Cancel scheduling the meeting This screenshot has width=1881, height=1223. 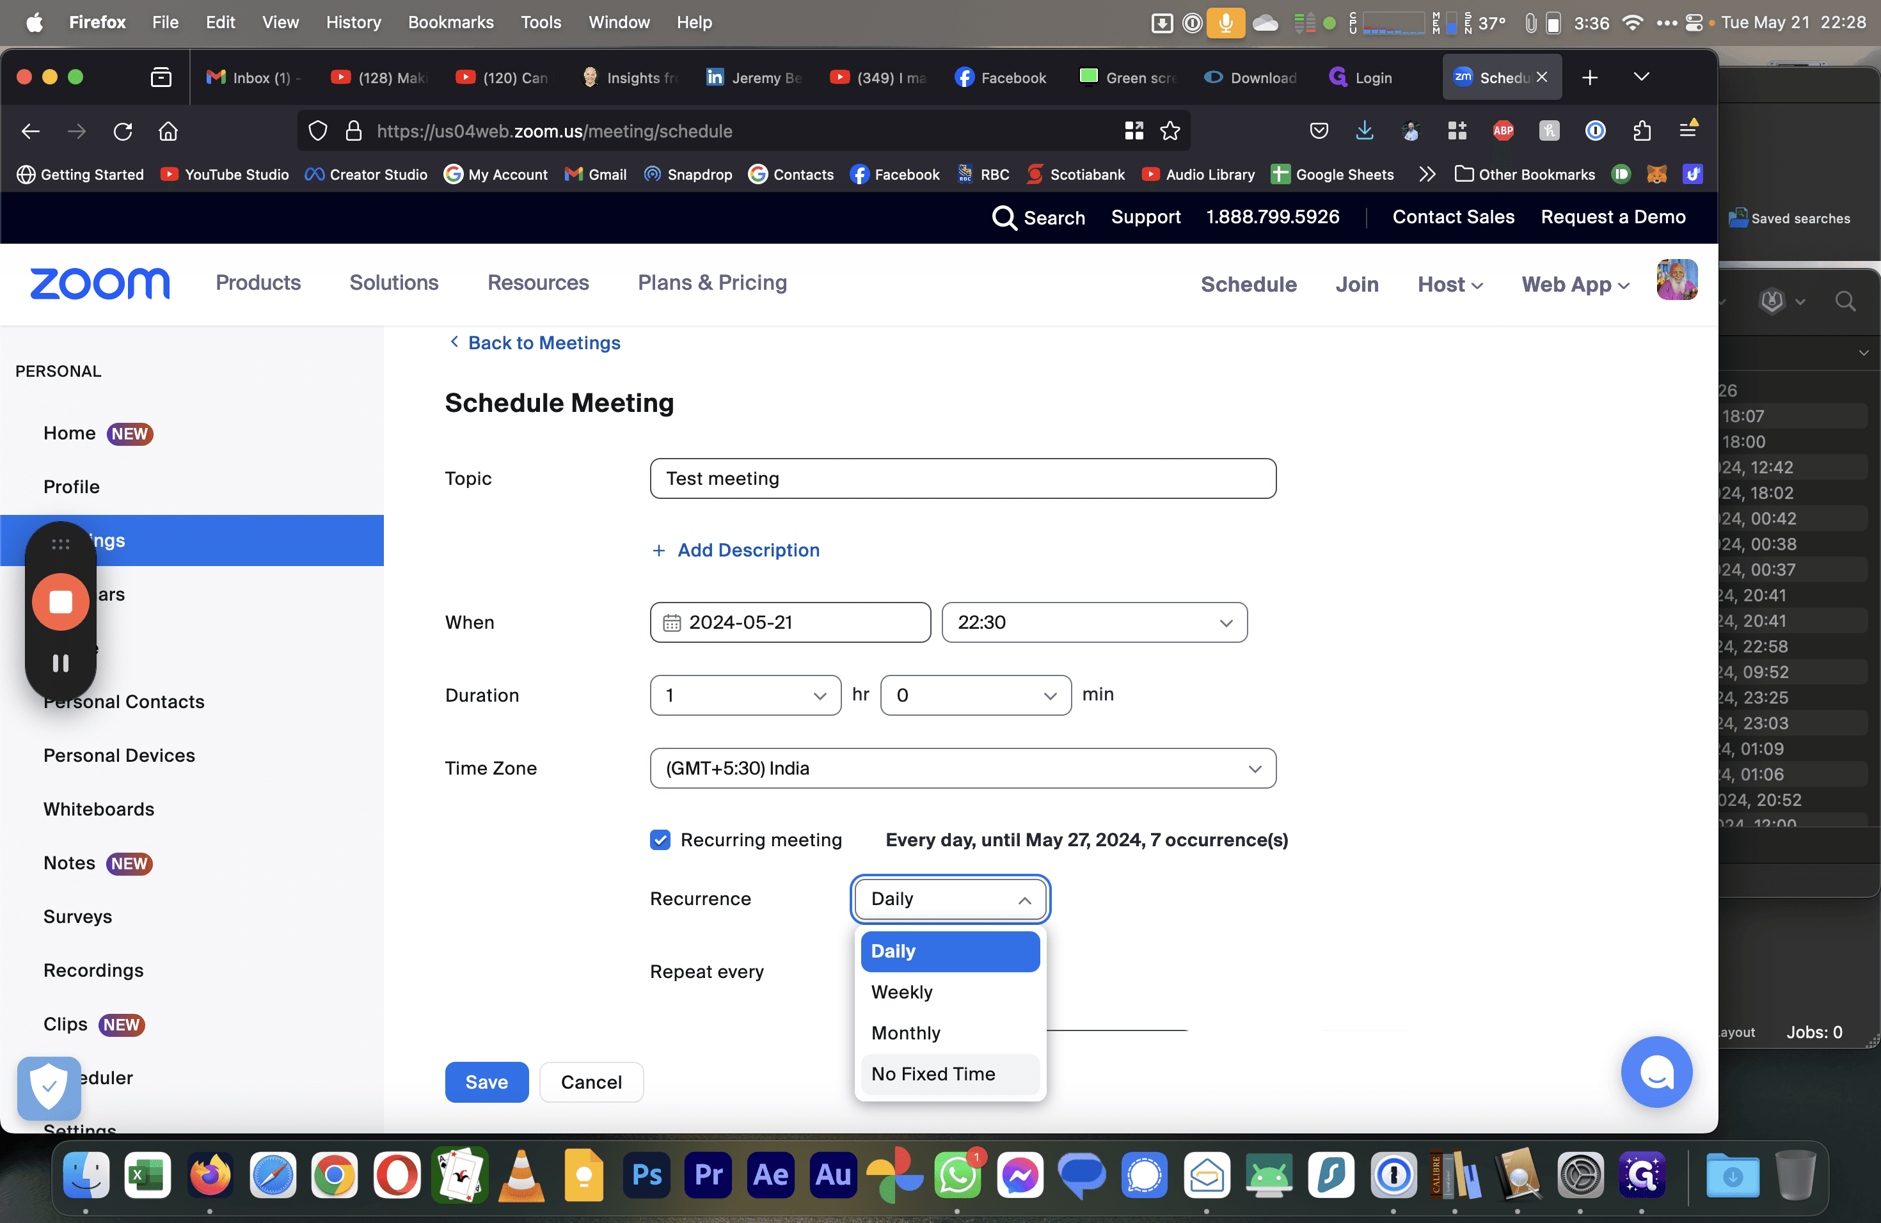coord(591,1082)
